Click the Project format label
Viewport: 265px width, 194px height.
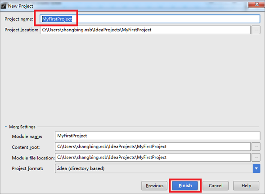point(27,168)
